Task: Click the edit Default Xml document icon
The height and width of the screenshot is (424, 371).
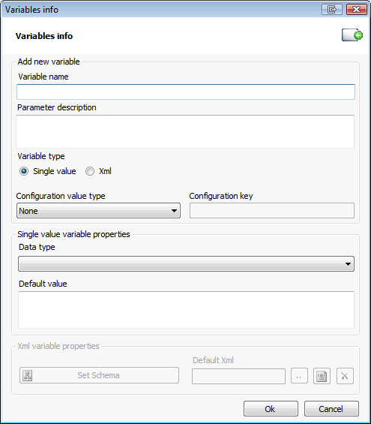Action: click(x=322, y=376)
